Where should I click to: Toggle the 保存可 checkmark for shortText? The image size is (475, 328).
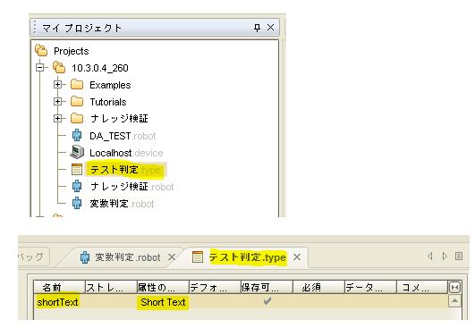(267, 301)
